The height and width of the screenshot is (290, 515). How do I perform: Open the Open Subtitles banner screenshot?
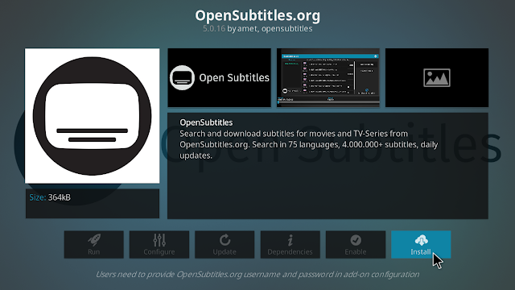point(220,77)
